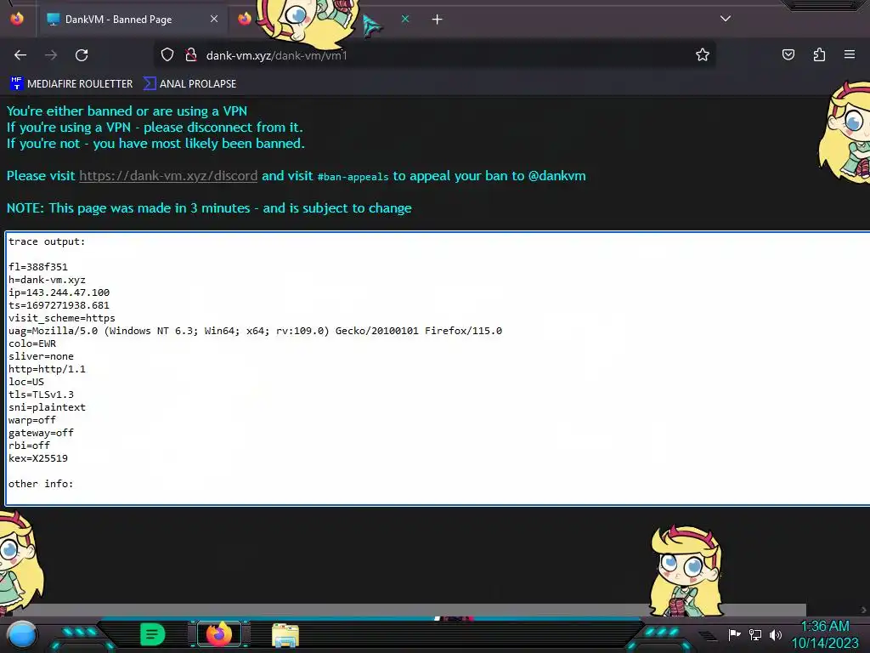Viewport: 870px width, 653px height.
Task: Open the tracking protection shield
Action: click(167, 55)
